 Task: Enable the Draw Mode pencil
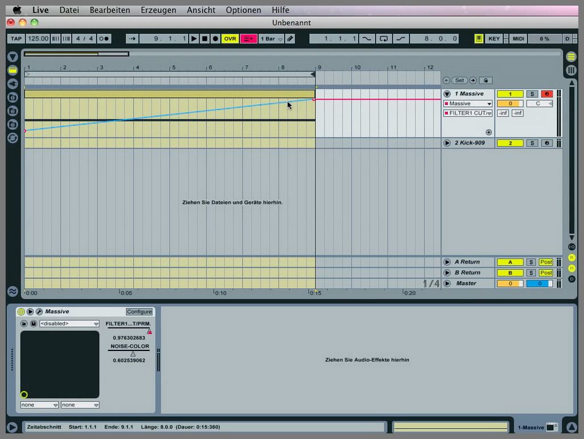click(290, 38)
